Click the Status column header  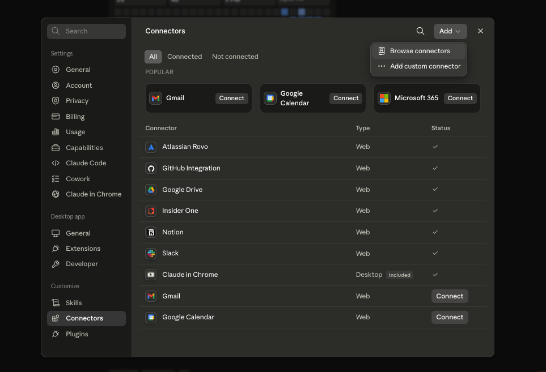point(441,128)
